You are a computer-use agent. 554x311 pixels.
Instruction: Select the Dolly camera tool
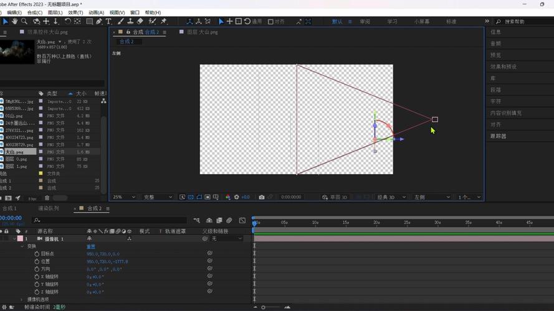point(56,22)
